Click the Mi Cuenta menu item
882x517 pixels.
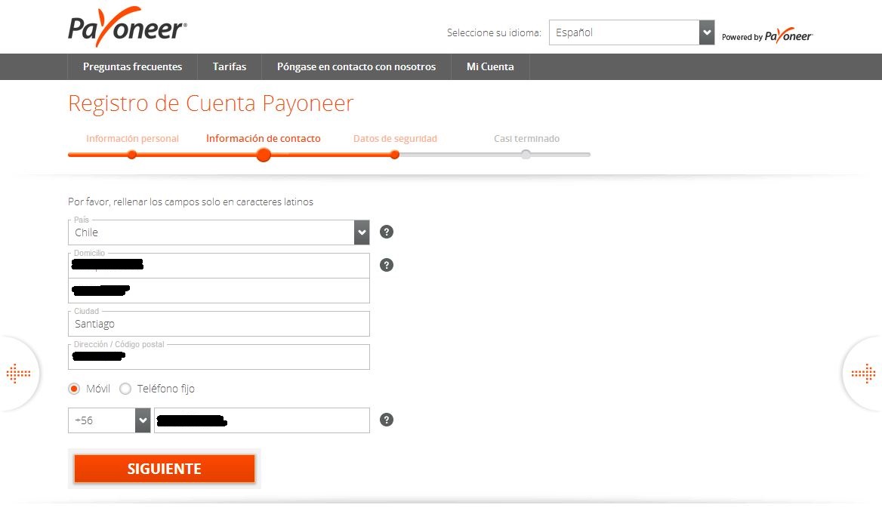pos(490,66)
